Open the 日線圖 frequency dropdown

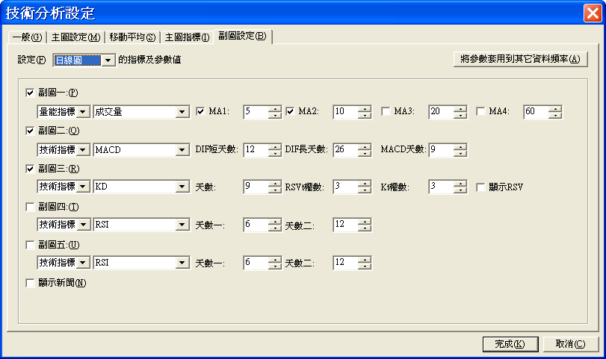pyautogui.click(x=108, y=60)
